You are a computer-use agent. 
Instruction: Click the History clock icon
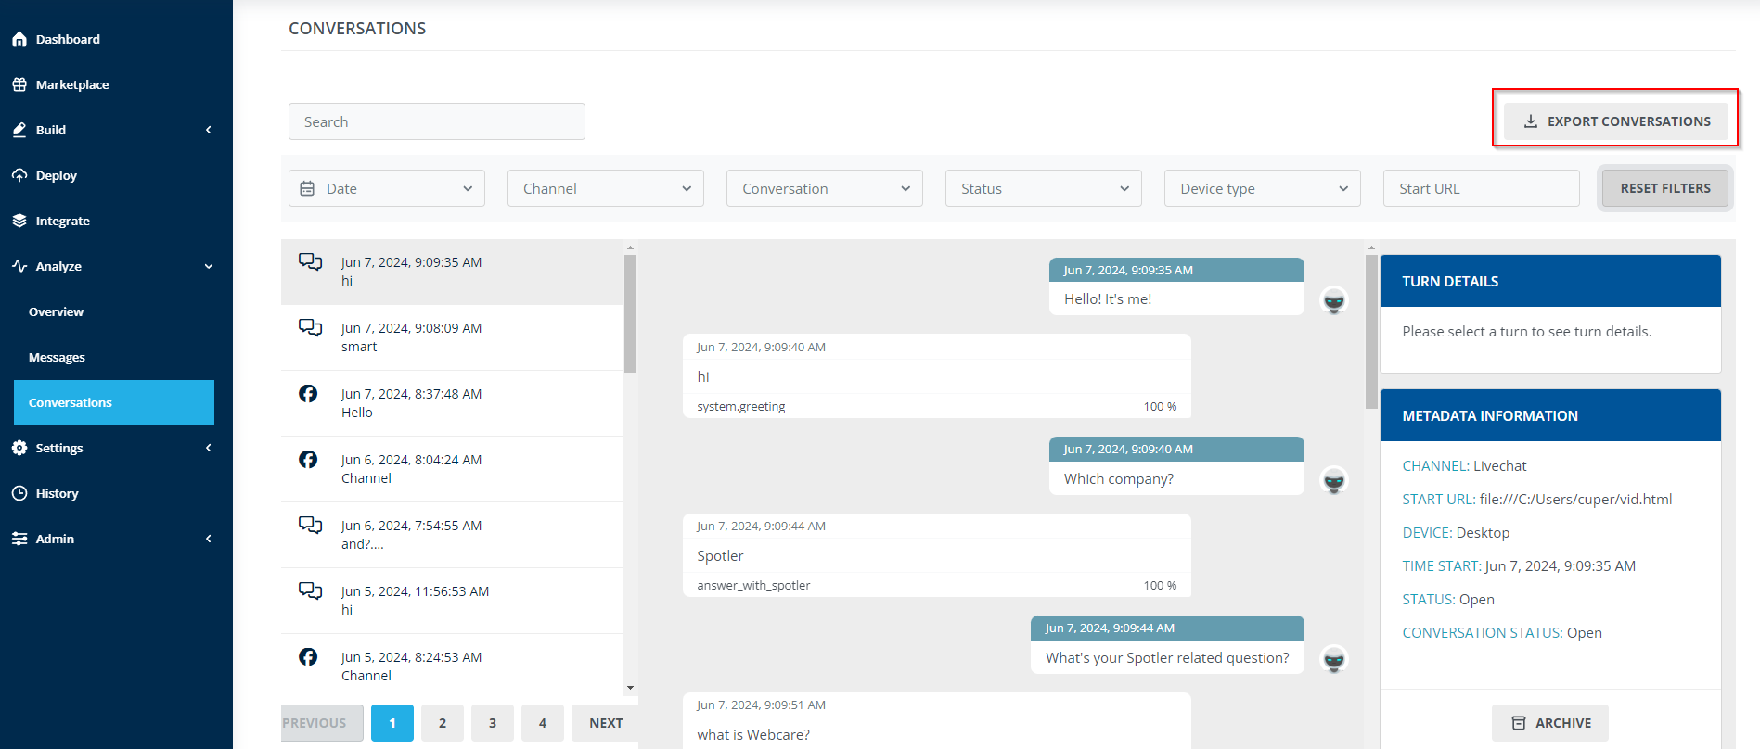[19, 493]
